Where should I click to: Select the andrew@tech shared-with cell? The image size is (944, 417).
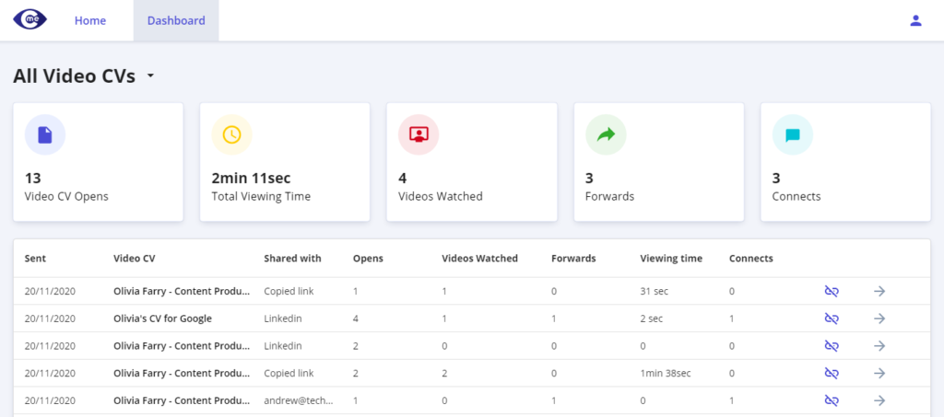[299, 400]
